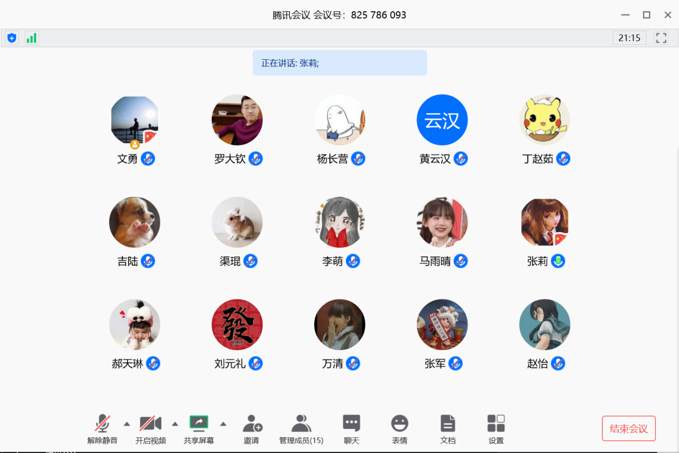The height and width of the screenshot is (453, 679).
Task: Click the blue meeting security shield icon
Action: [x=11, y=37]
